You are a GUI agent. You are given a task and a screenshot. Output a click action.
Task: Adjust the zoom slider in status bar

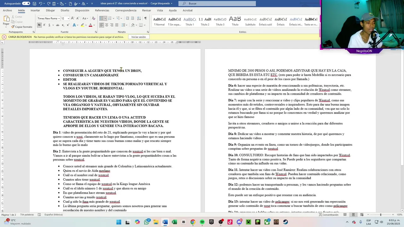[x=380, y=215]
